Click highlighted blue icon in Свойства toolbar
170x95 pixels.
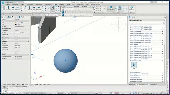tap(20, 17)
